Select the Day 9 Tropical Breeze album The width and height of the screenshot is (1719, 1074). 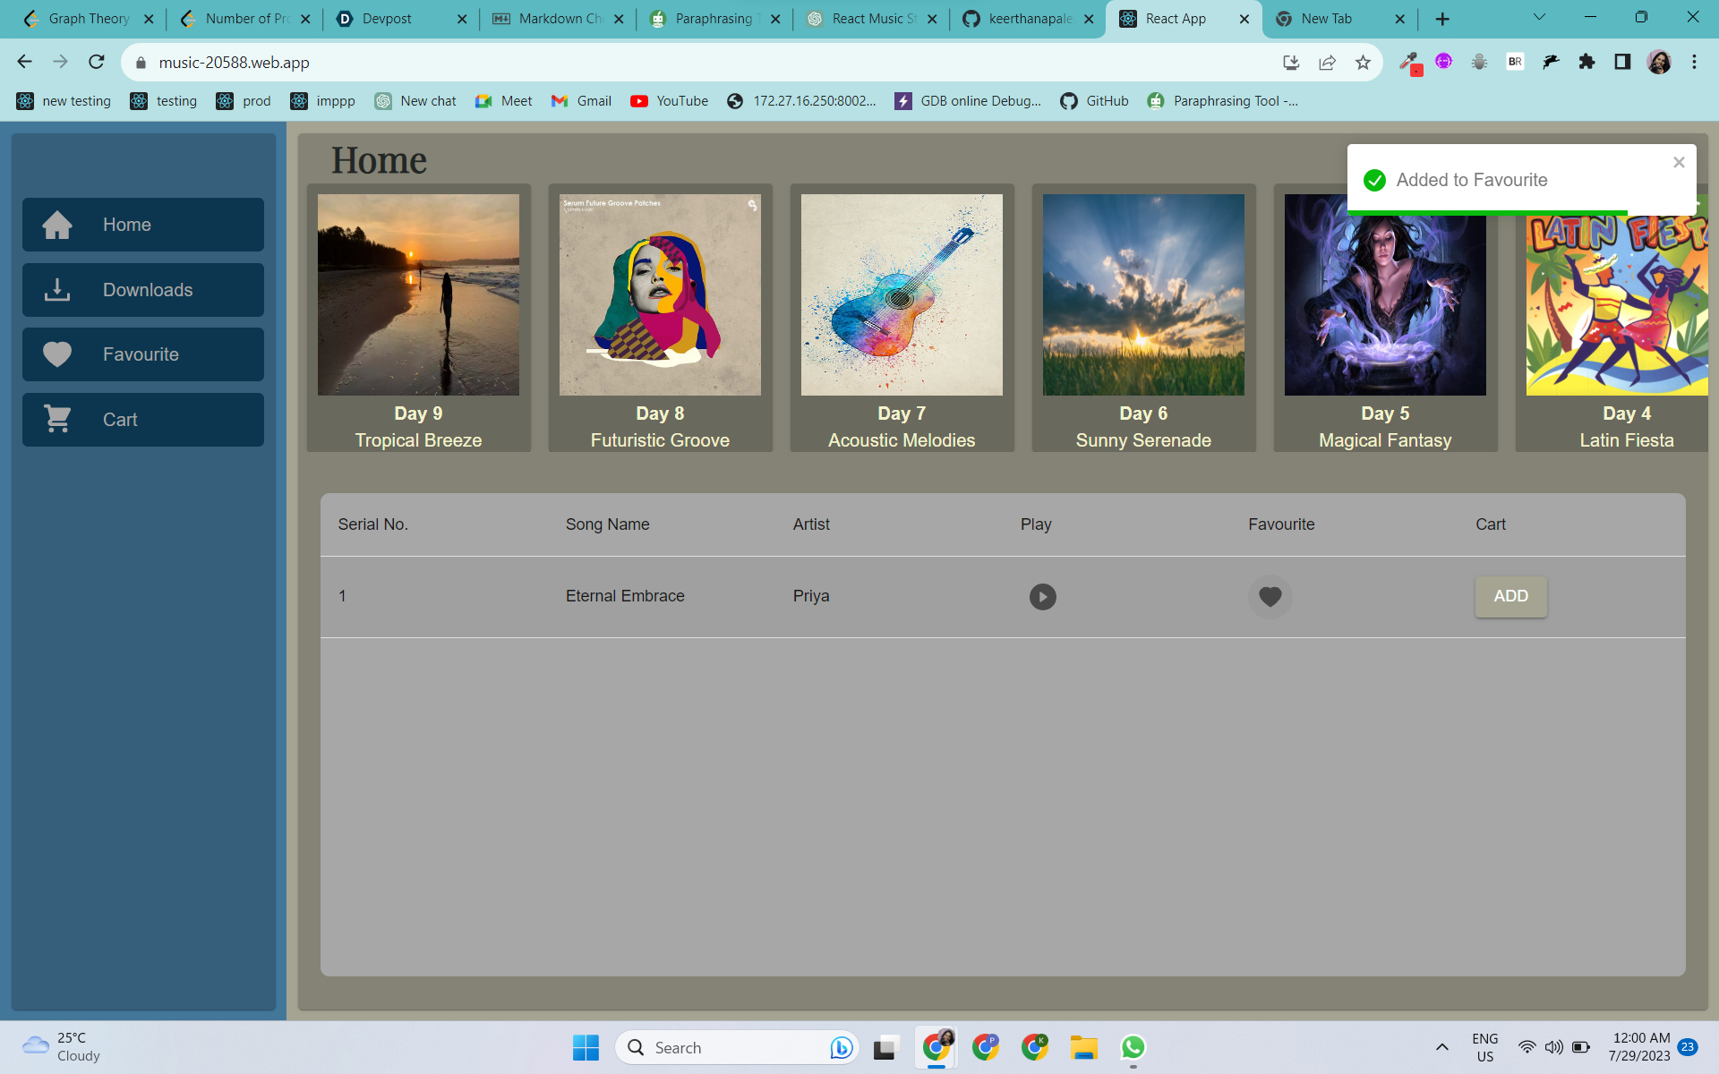[x=418, y=295]
